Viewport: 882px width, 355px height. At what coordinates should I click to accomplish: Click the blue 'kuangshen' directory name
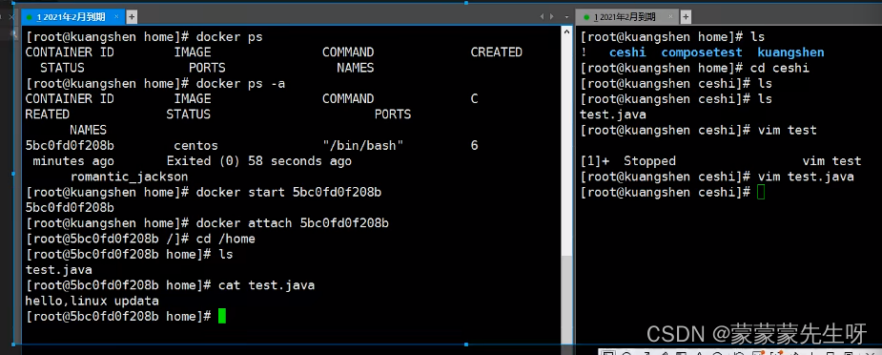click(x=790, y=52)
